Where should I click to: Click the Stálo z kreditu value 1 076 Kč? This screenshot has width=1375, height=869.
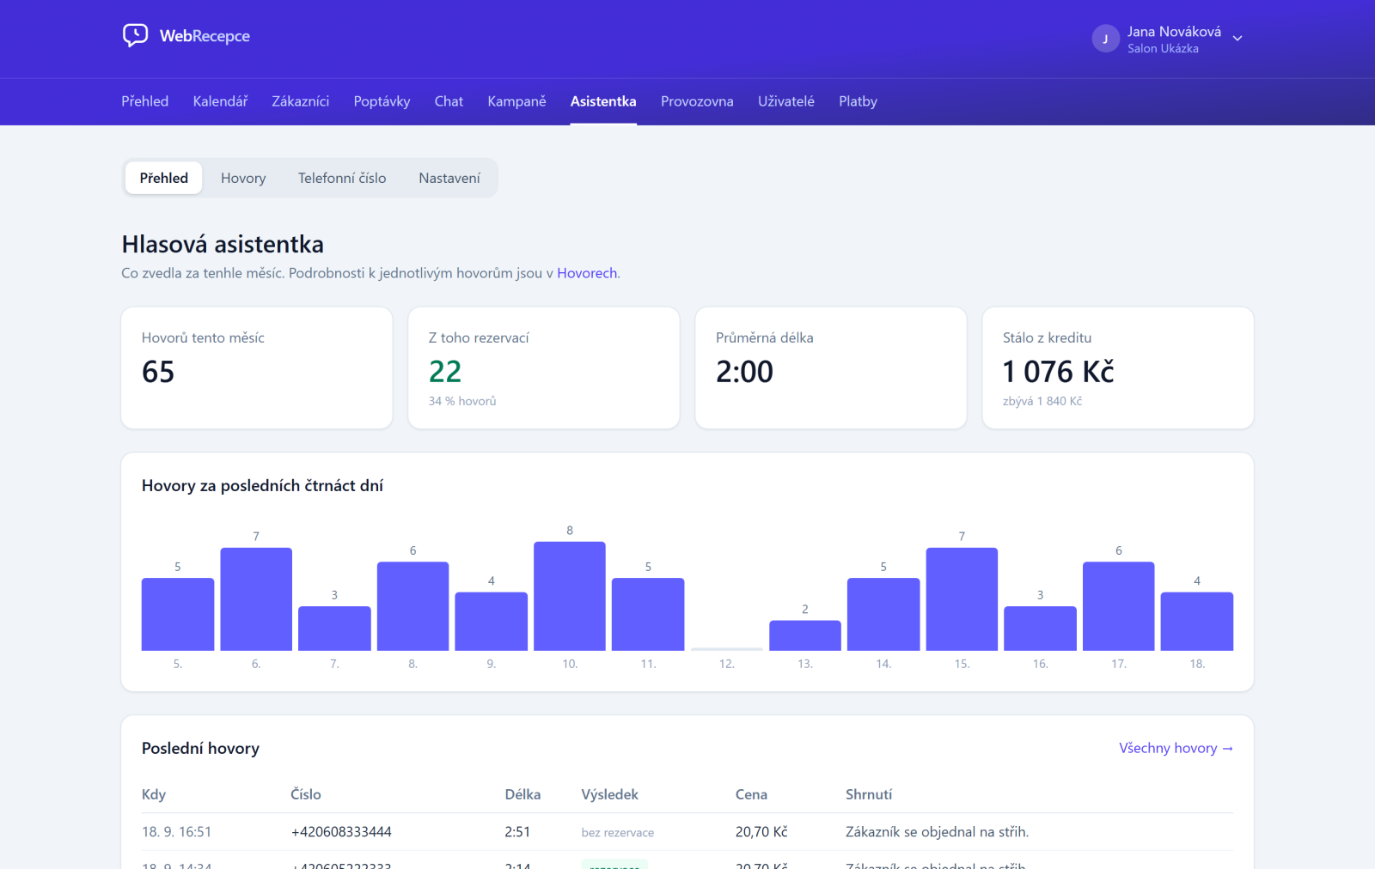[1058, 372]
